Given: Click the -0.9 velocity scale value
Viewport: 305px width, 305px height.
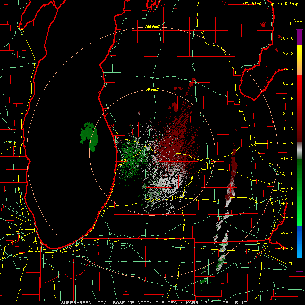Looking at the screenshot, I should pyautogui.click(x=289, y=144).
